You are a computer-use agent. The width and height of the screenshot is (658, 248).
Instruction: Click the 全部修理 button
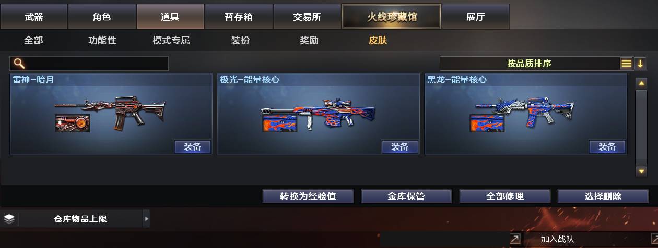[x=505, y=196]
